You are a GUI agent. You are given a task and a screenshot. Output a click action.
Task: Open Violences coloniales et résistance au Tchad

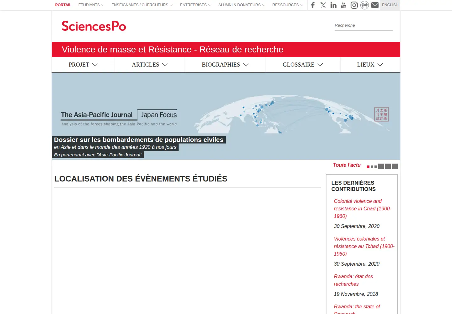364,246
